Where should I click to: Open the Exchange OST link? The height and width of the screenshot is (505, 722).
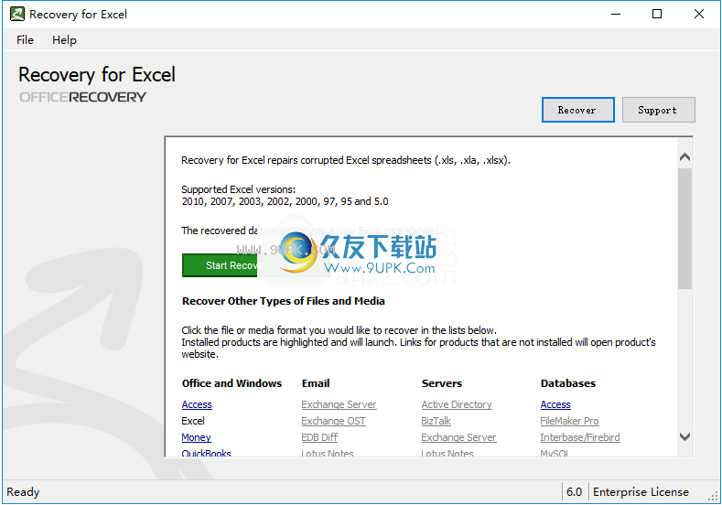pos(333,421)
